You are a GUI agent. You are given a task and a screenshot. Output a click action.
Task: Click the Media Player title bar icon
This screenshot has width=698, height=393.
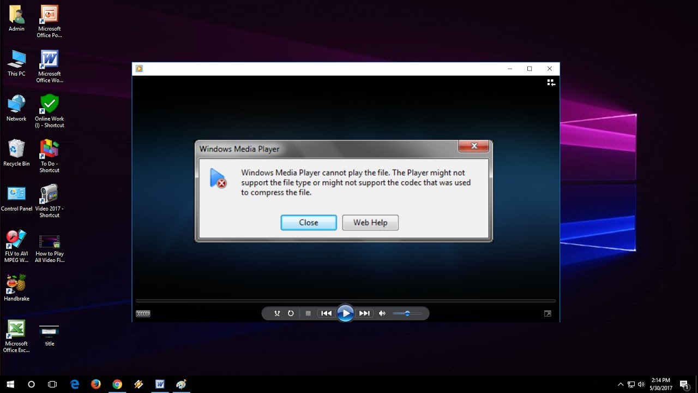coord(139,69)
